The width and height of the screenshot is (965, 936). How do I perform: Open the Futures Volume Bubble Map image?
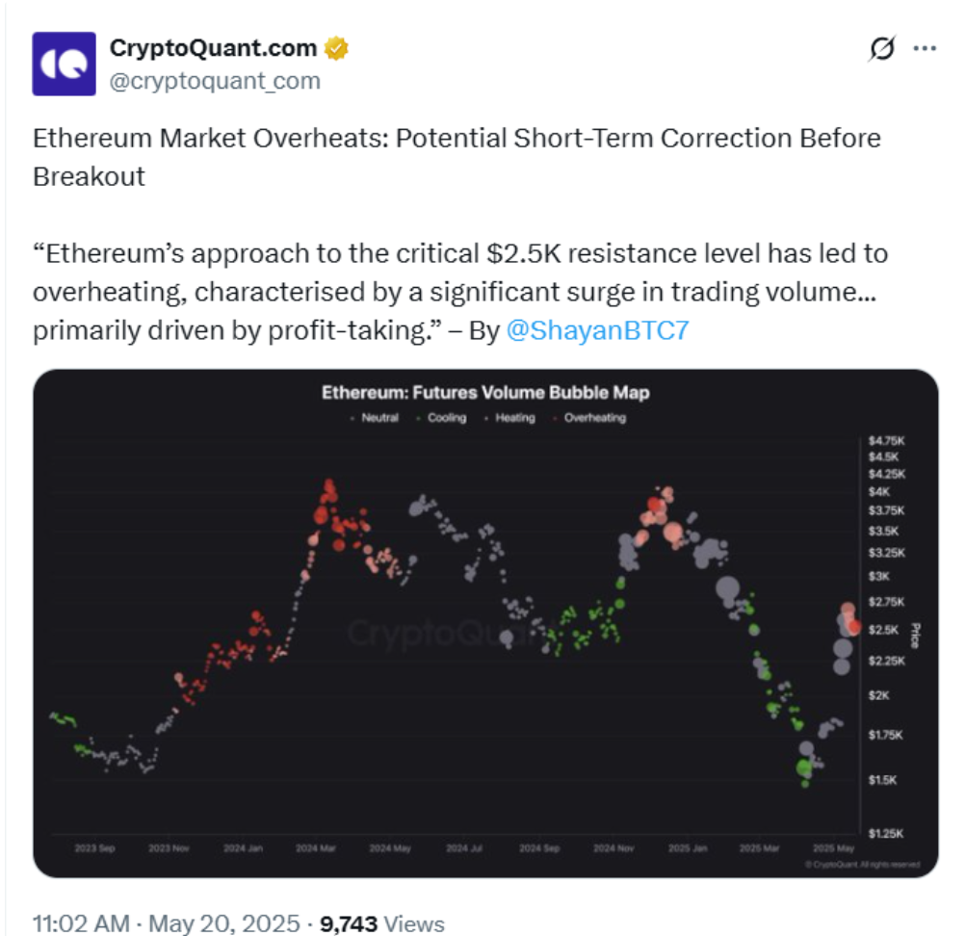pyautogui.click(x=485, y=623)
